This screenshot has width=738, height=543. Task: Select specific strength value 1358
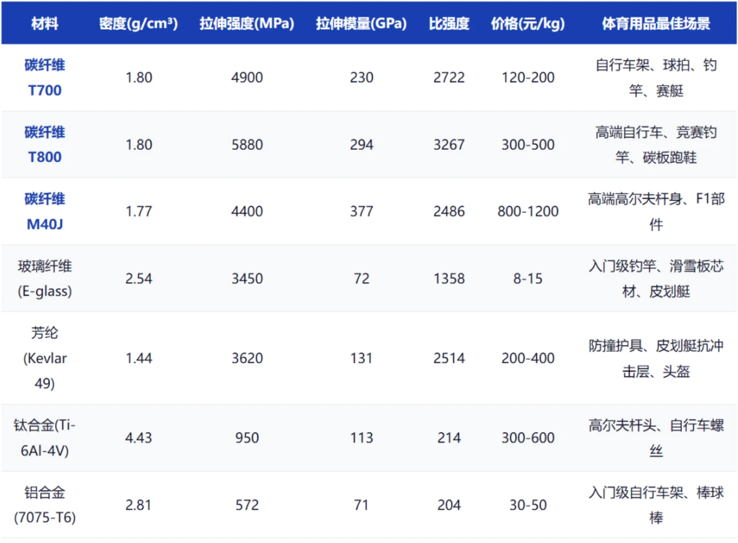pos(449,279)
